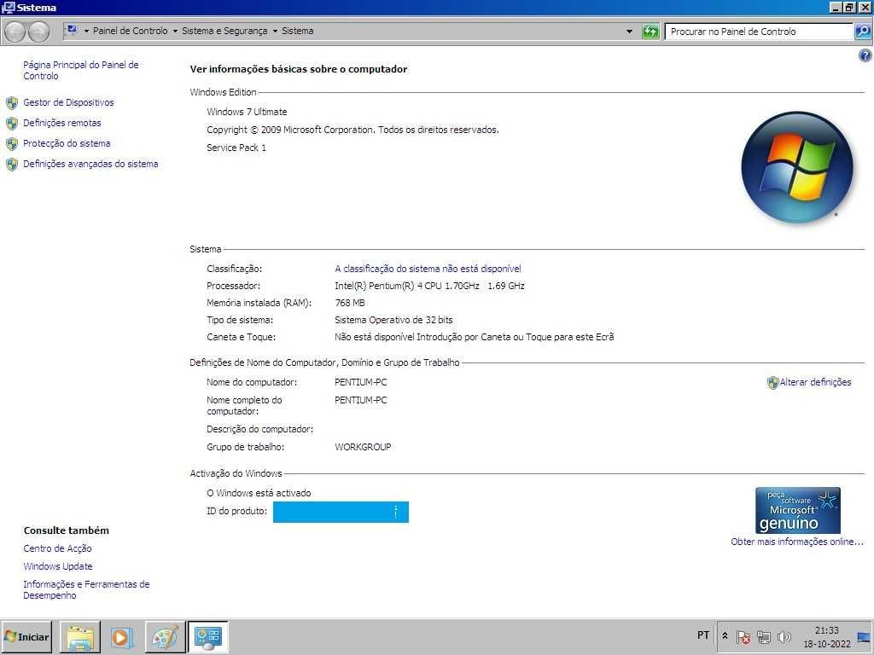This screenshot has height=655, width=874.
Task: Open Windows Update link
Action: (x=58, y=566)
